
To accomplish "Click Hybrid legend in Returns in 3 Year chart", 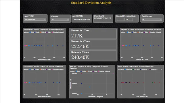I will tap(43, 32).
